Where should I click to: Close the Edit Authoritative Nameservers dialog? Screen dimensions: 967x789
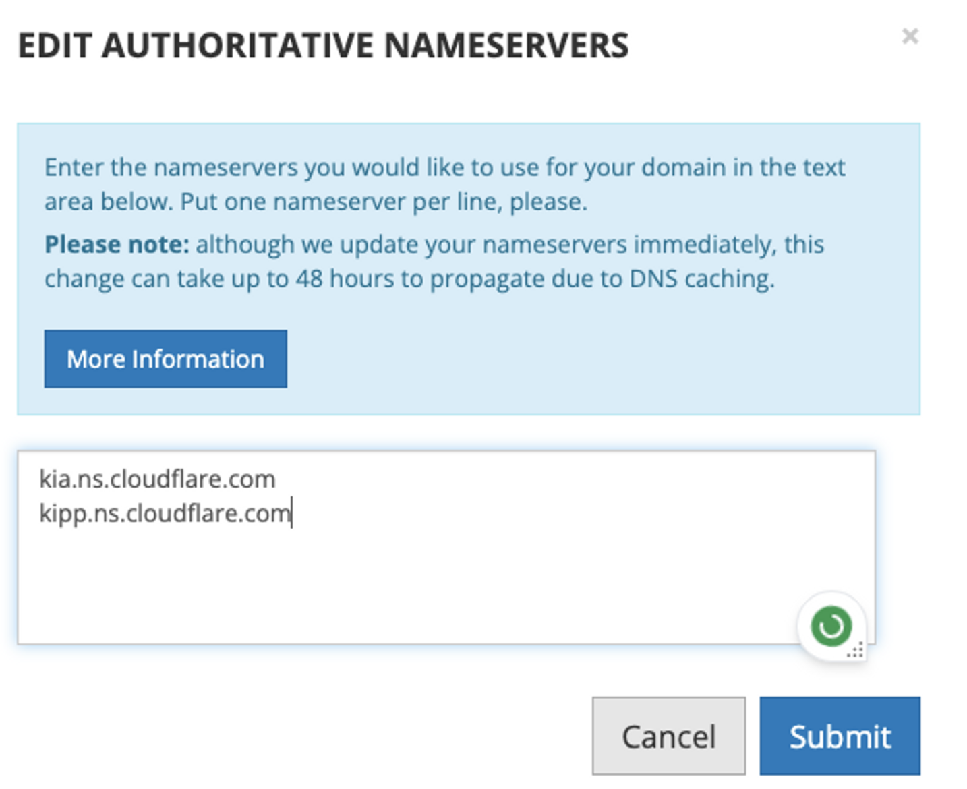[x=910, y=36]
